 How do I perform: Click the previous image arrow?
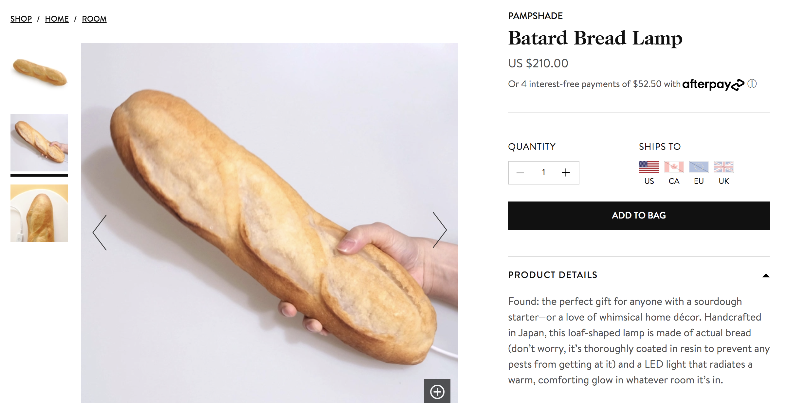(100, 233)
